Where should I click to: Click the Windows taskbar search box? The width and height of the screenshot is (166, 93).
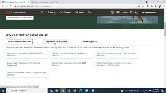click(26, 91)
